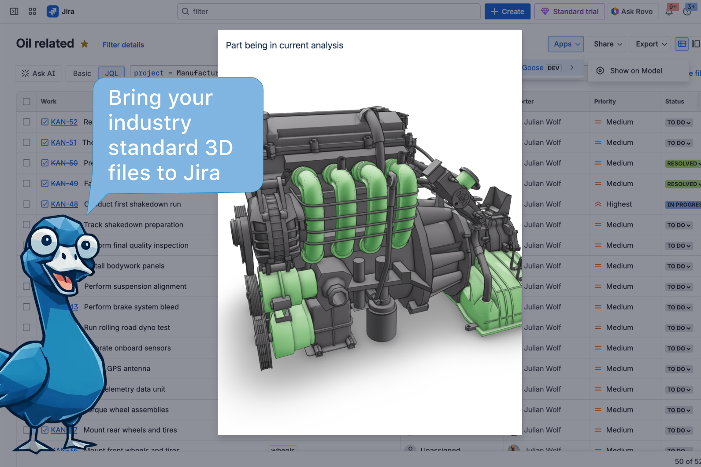
Task: Open IN PROGRESS status dropdown for KAN-48
Action: point(683,205)
